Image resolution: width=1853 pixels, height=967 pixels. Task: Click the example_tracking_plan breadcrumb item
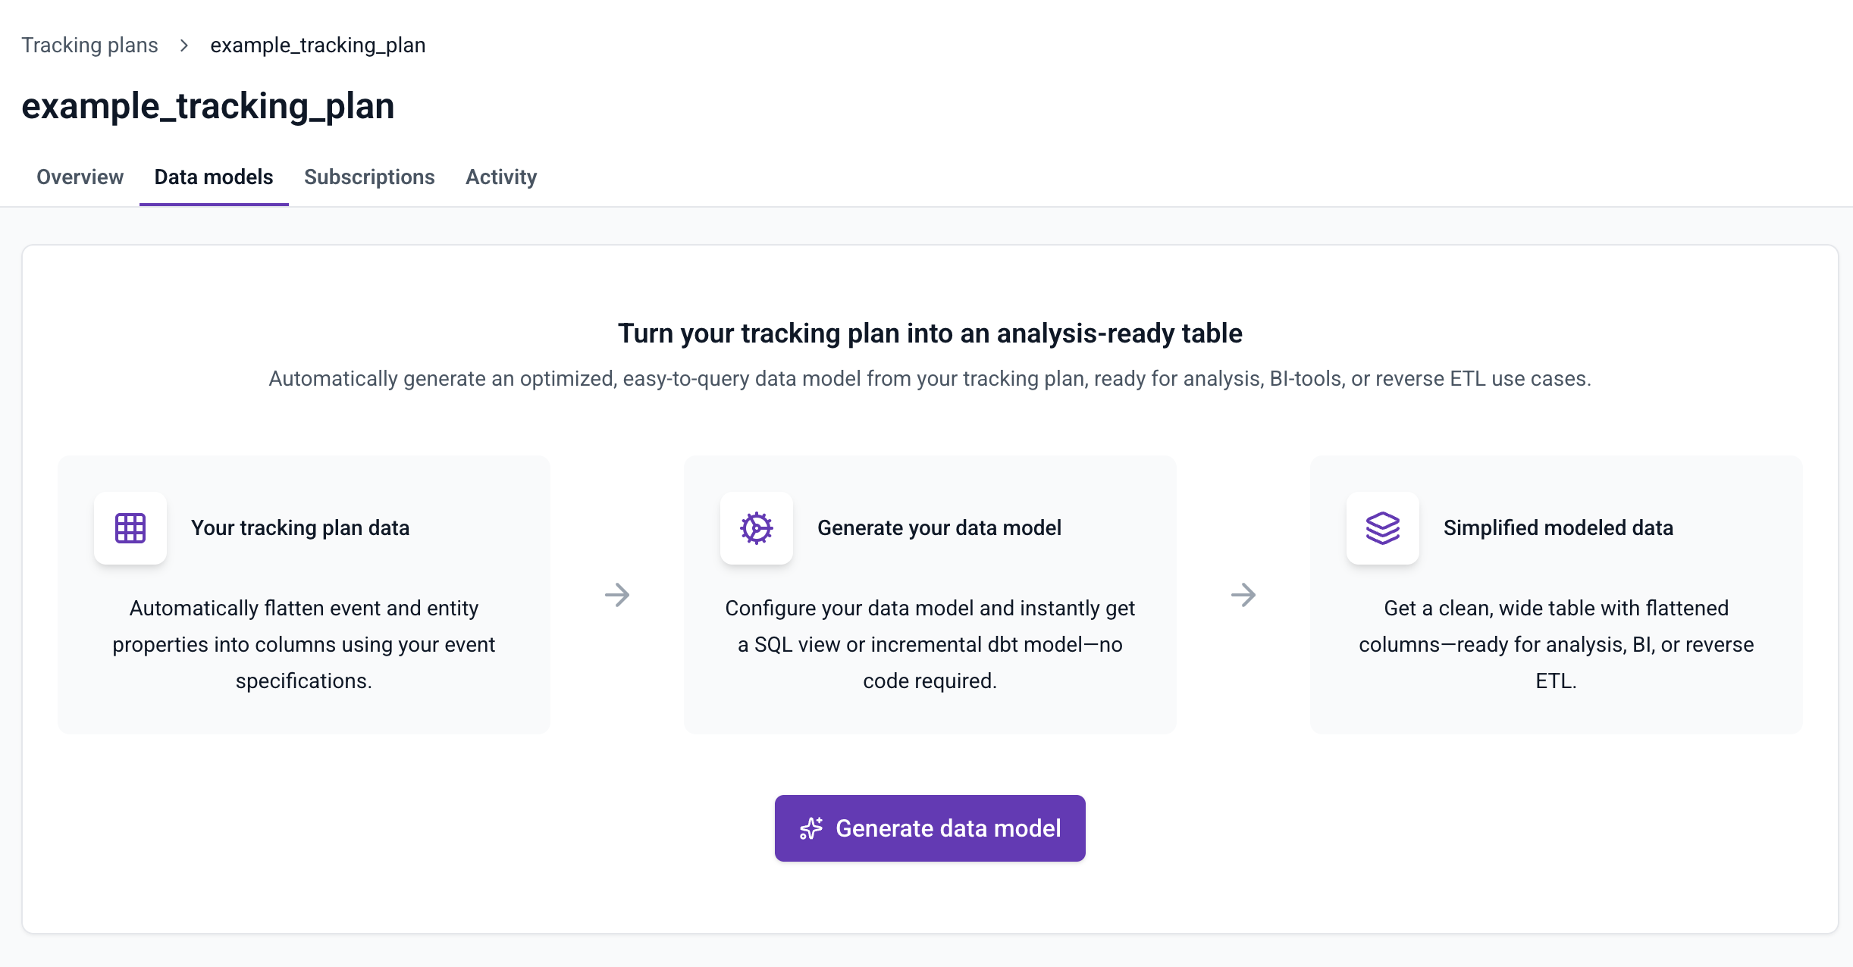(x=318, y=45)
